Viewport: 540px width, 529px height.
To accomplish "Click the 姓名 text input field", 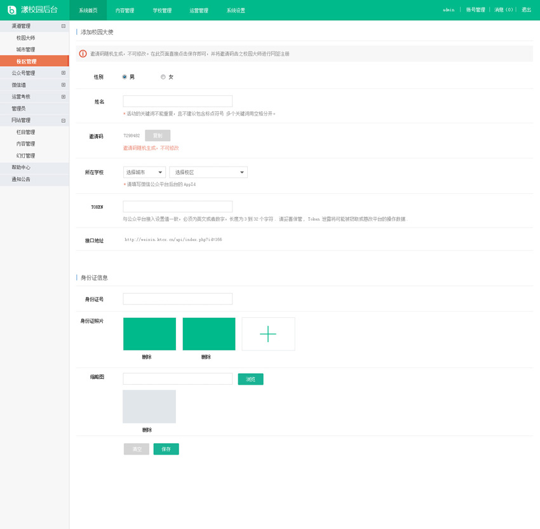I will pos(177,101).
